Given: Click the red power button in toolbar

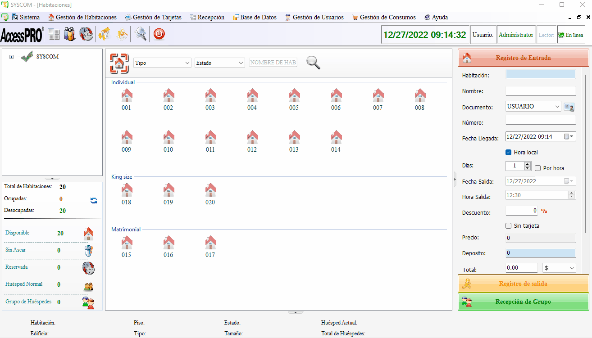Looking at the screenshot, I should (159, 34).
